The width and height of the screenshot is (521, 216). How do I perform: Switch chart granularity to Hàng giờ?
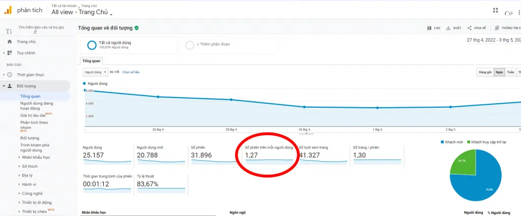pyautogui.click(x=485, y=72)
